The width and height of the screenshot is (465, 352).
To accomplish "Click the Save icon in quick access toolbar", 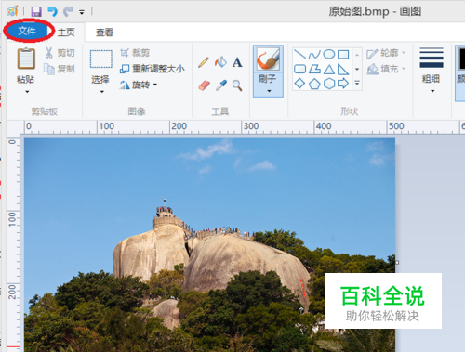I will (x=36, y=12).
